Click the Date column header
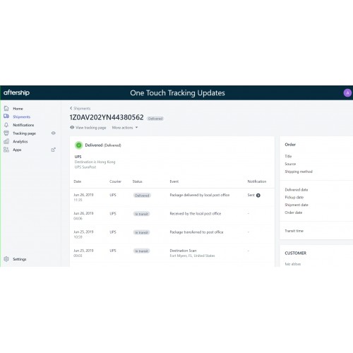Viewport: 353px width, 353px height. click(77, 181)
